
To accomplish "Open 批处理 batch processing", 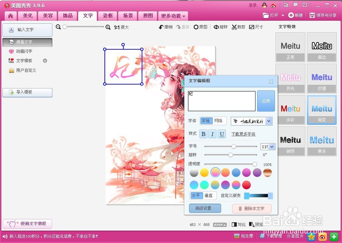I will point(244,236).
